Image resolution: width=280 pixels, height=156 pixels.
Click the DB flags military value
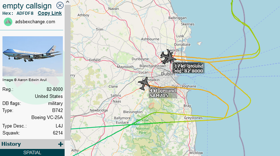pos(55,104)
